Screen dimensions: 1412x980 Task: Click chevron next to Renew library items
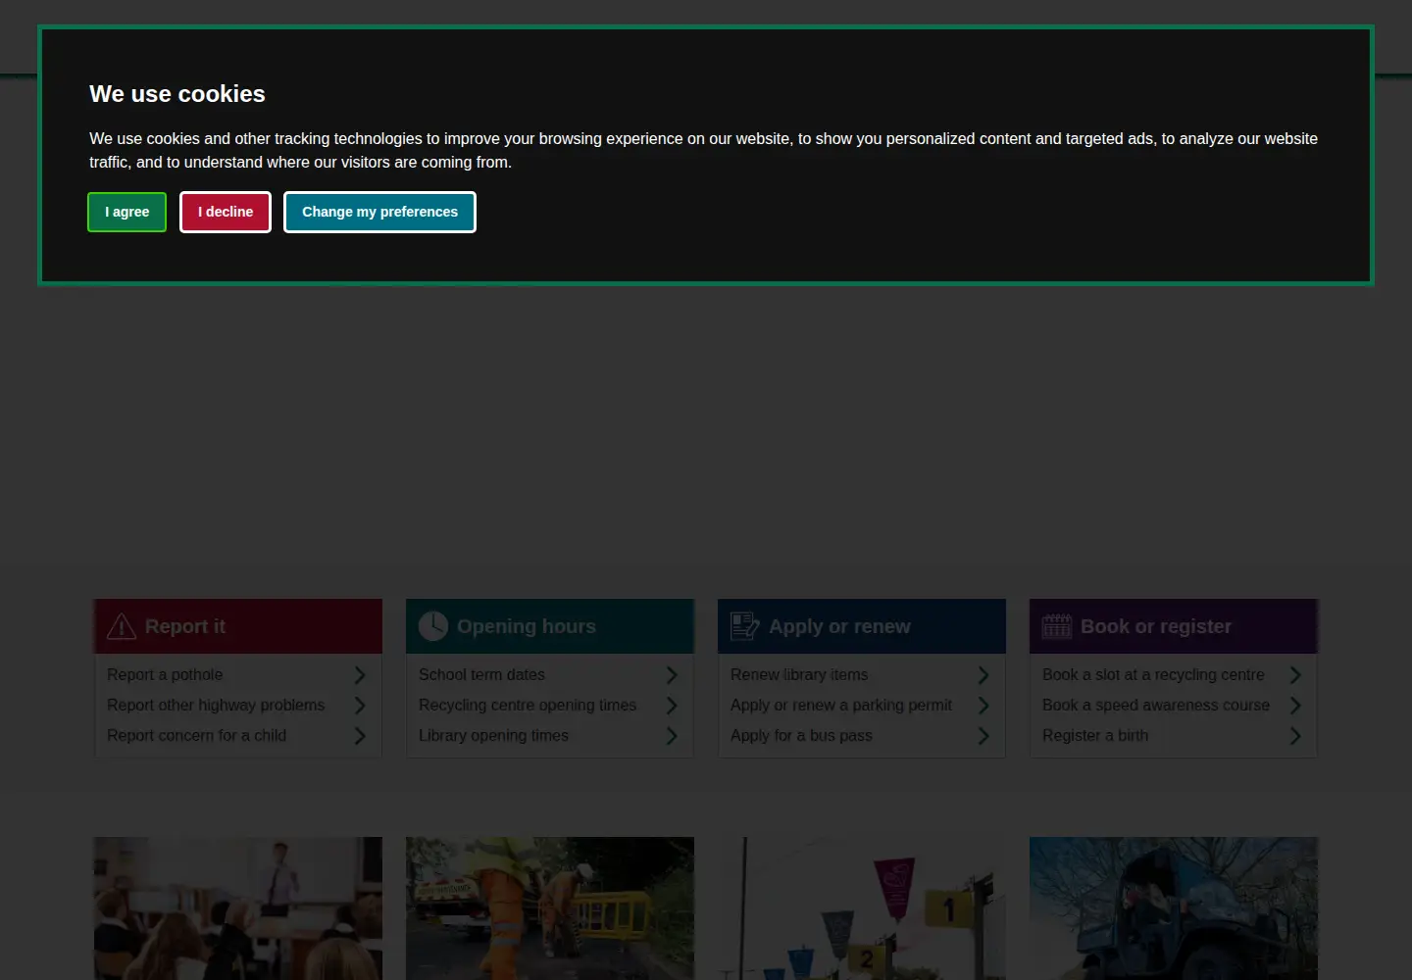[x=983, y=675]
